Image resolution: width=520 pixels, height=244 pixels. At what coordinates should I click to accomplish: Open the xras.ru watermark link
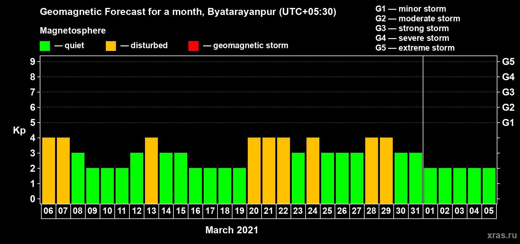pyautogui.click(x=502, y=235)
